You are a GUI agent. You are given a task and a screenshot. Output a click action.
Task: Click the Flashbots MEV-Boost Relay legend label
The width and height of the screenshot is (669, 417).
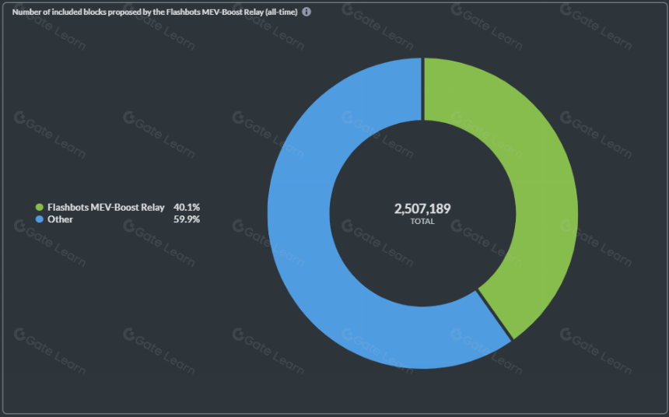tap(106, 208)
